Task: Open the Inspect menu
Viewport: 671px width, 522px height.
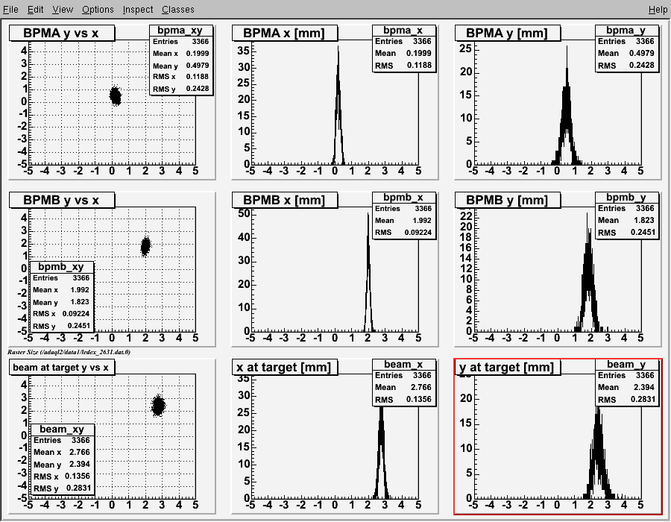Action: 138,9
